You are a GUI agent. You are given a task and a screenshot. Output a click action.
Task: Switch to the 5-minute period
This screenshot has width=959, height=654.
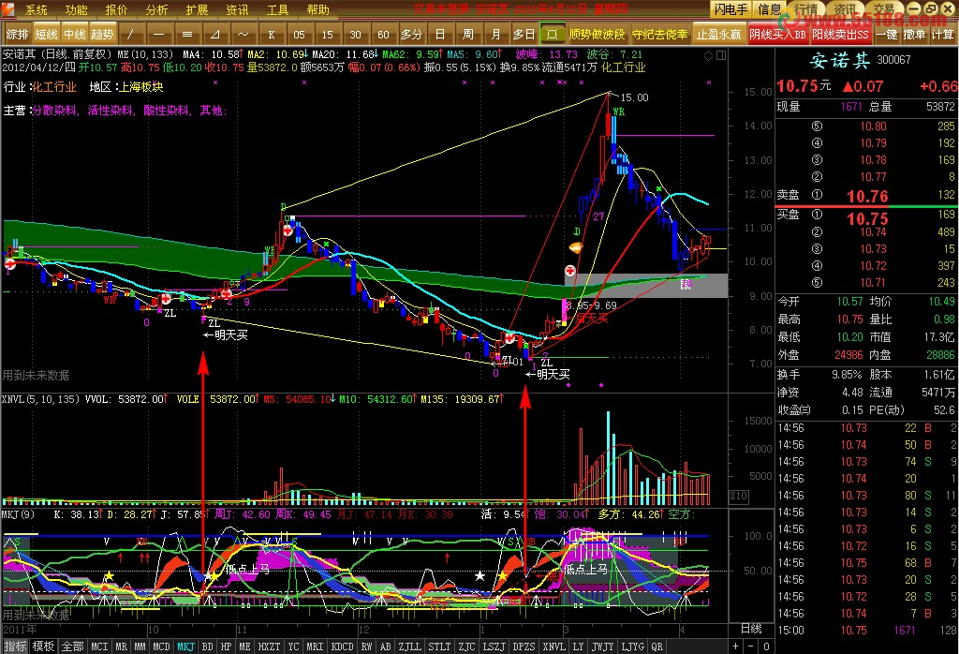click(299, 35)
